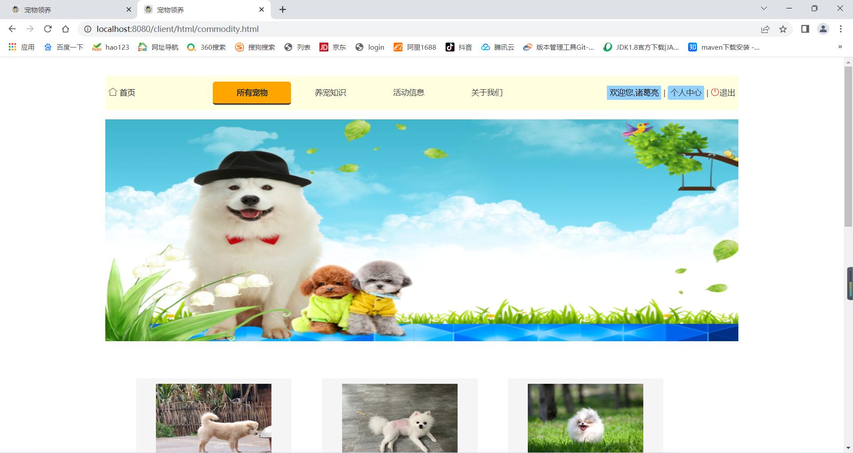This screenshot has width=853, height=453.
Task: Go to 首页 home link
Action: click(122, 92)
